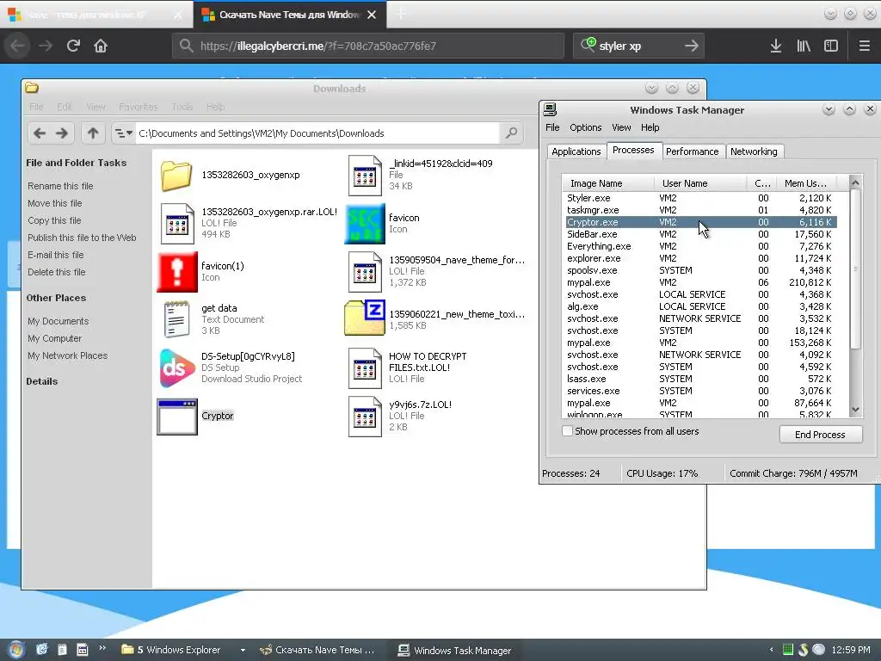
Task: Switch to the Performance tab
Action: [692, 151]
